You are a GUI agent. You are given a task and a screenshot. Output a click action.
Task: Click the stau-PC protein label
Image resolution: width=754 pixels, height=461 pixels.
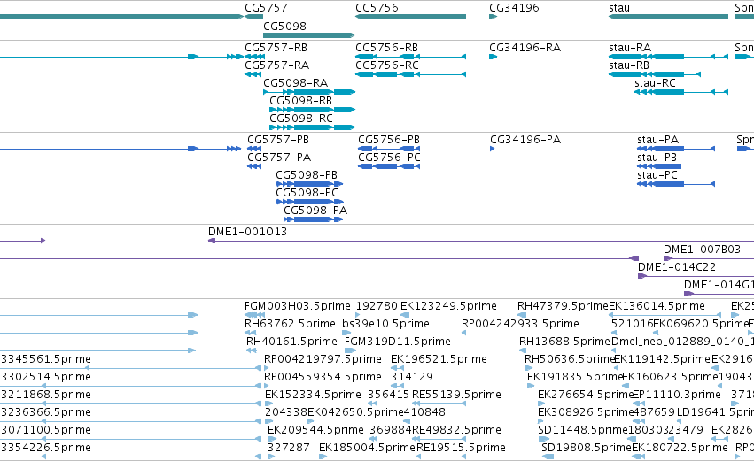(657, 175)
